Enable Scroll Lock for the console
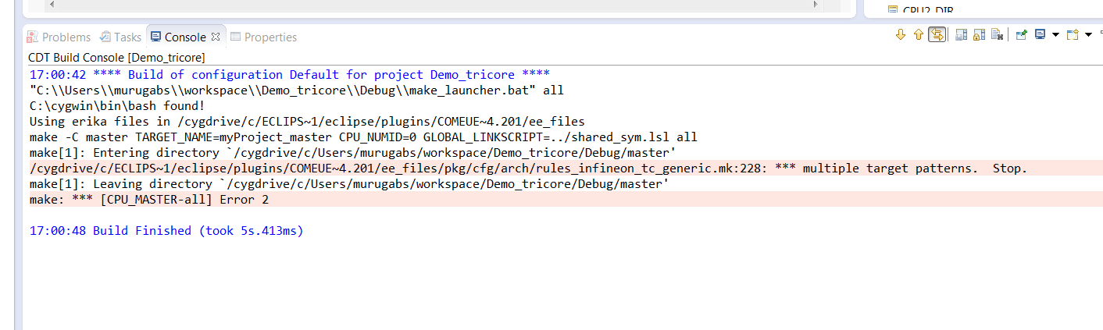1103x330 pixels. pos(979,35)
